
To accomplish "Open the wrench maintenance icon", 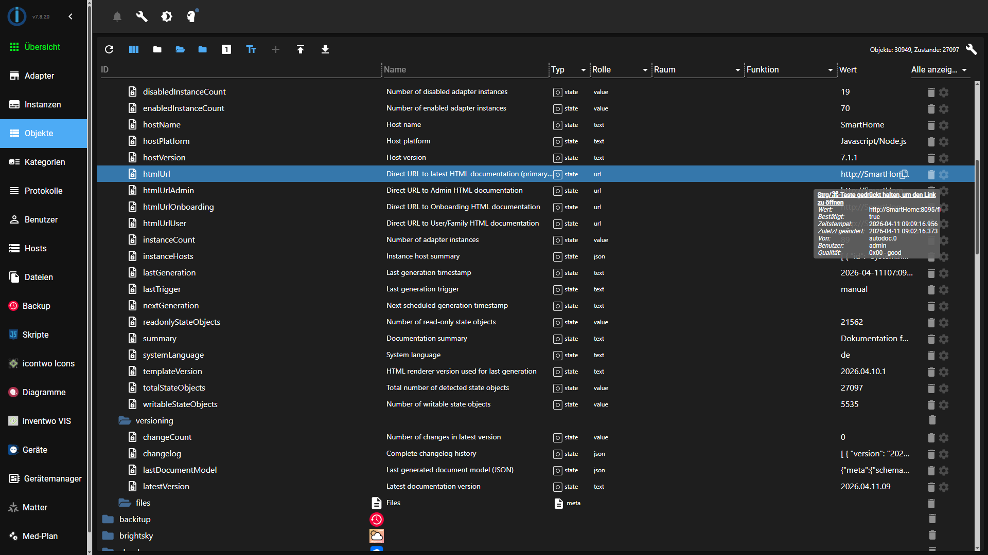I will point(142,16).
